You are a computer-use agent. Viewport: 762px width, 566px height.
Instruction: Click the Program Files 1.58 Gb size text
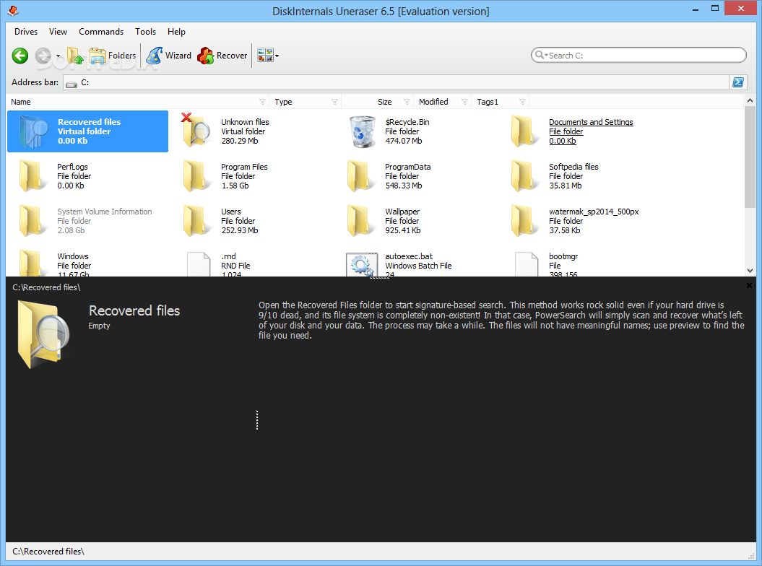point(235,186)
